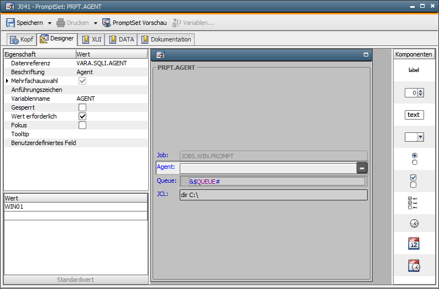
Task: Select the text field component
Action: point(414,115)
